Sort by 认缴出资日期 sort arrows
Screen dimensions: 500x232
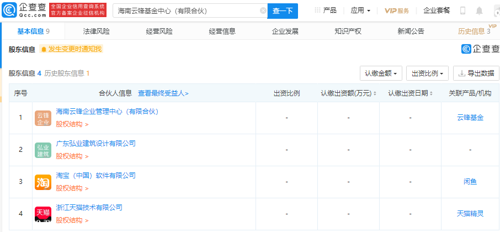coord(431,93)
